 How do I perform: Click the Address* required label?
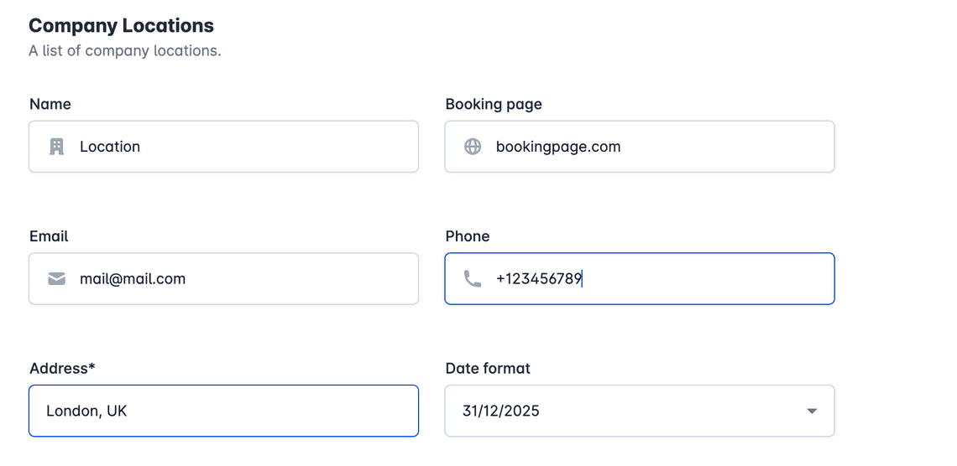(62, 369)
